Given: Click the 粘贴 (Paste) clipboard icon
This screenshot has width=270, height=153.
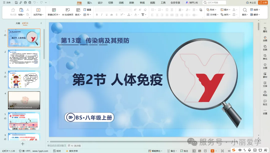Looking at the screenshot, I should tap(21, 10).
